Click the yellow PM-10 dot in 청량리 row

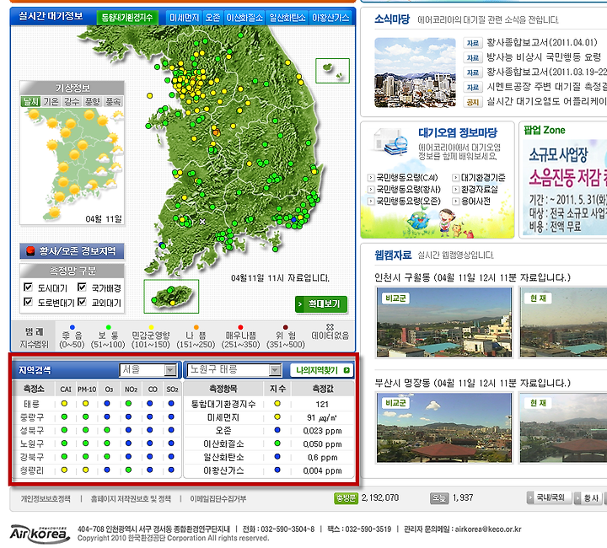click(x=85, y=470)
